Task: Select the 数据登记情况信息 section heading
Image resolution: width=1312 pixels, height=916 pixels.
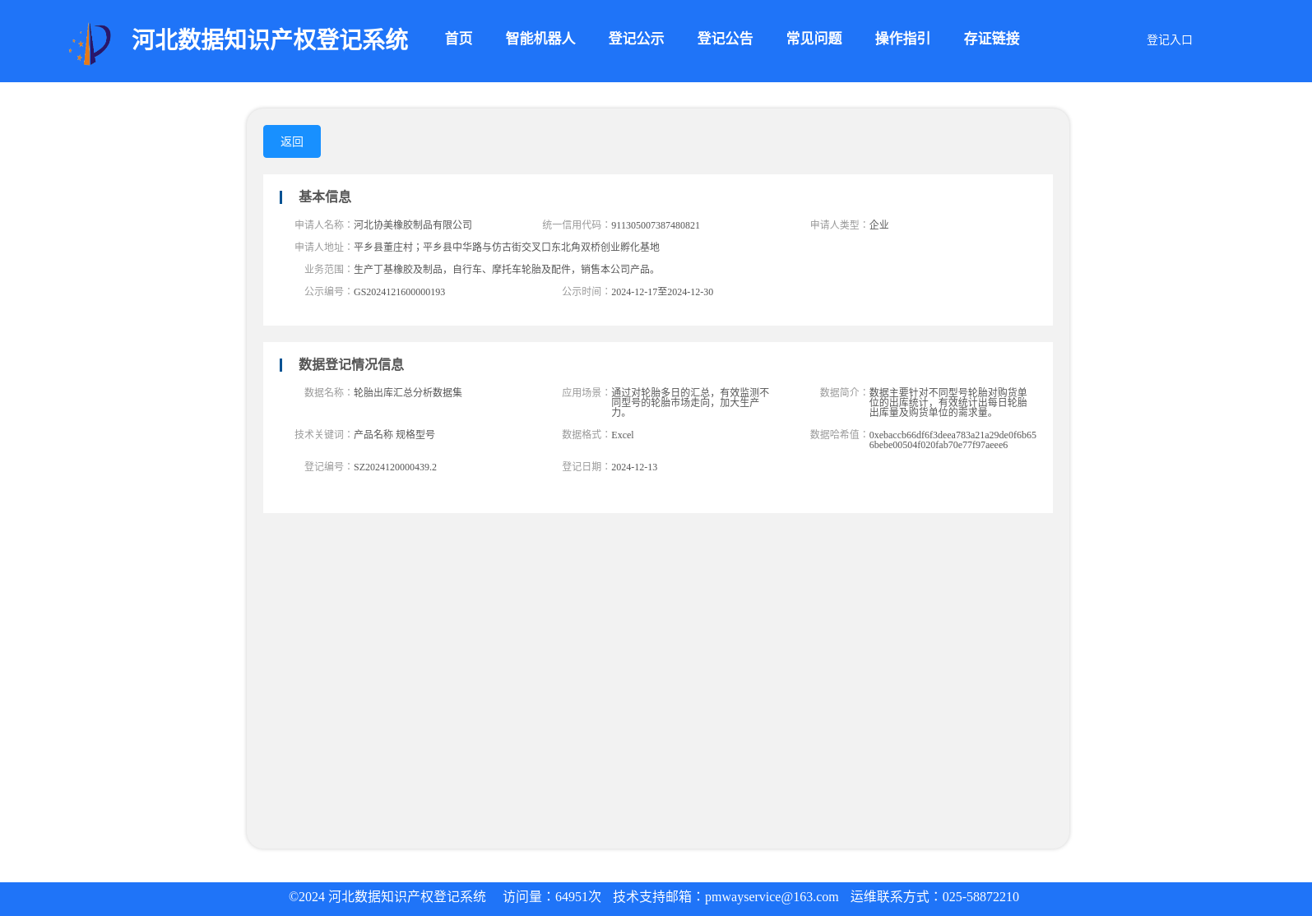Action: [x=350, y=364]
